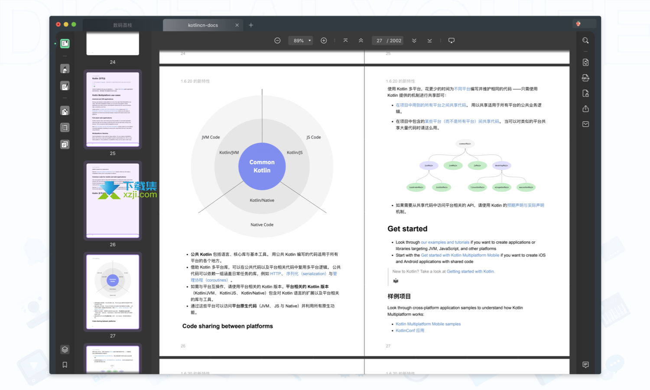Follow the HTTP link in the bullet list
The width and height of the screenshot is (650, 390).
275,273
